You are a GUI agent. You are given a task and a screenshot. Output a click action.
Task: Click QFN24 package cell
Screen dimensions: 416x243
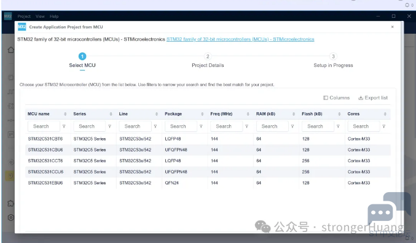pos(171,183)
